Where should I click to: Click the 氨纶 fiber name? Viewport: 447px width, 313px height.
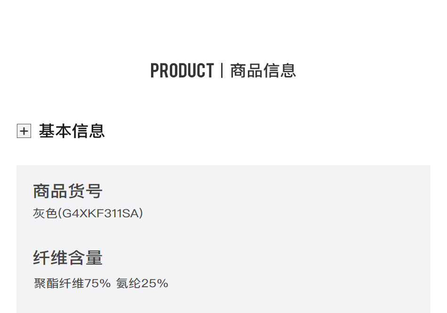(128, 283)
